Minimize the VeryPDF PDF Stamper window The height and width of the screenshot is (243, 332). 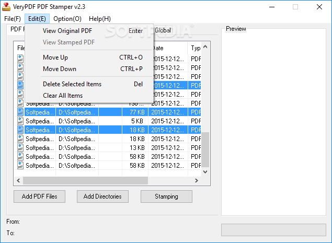pos(272,7)
